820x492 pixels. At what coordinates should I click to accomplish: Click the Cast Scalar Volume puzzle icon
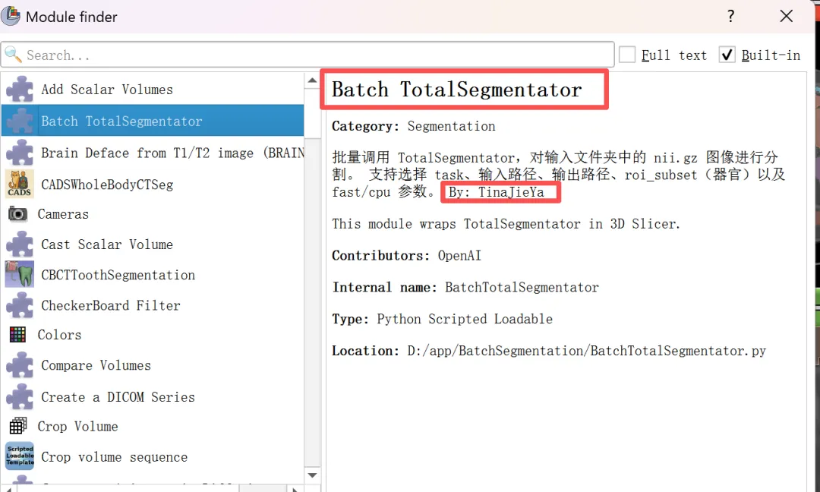pyautogui.click(x=19, y=244)
